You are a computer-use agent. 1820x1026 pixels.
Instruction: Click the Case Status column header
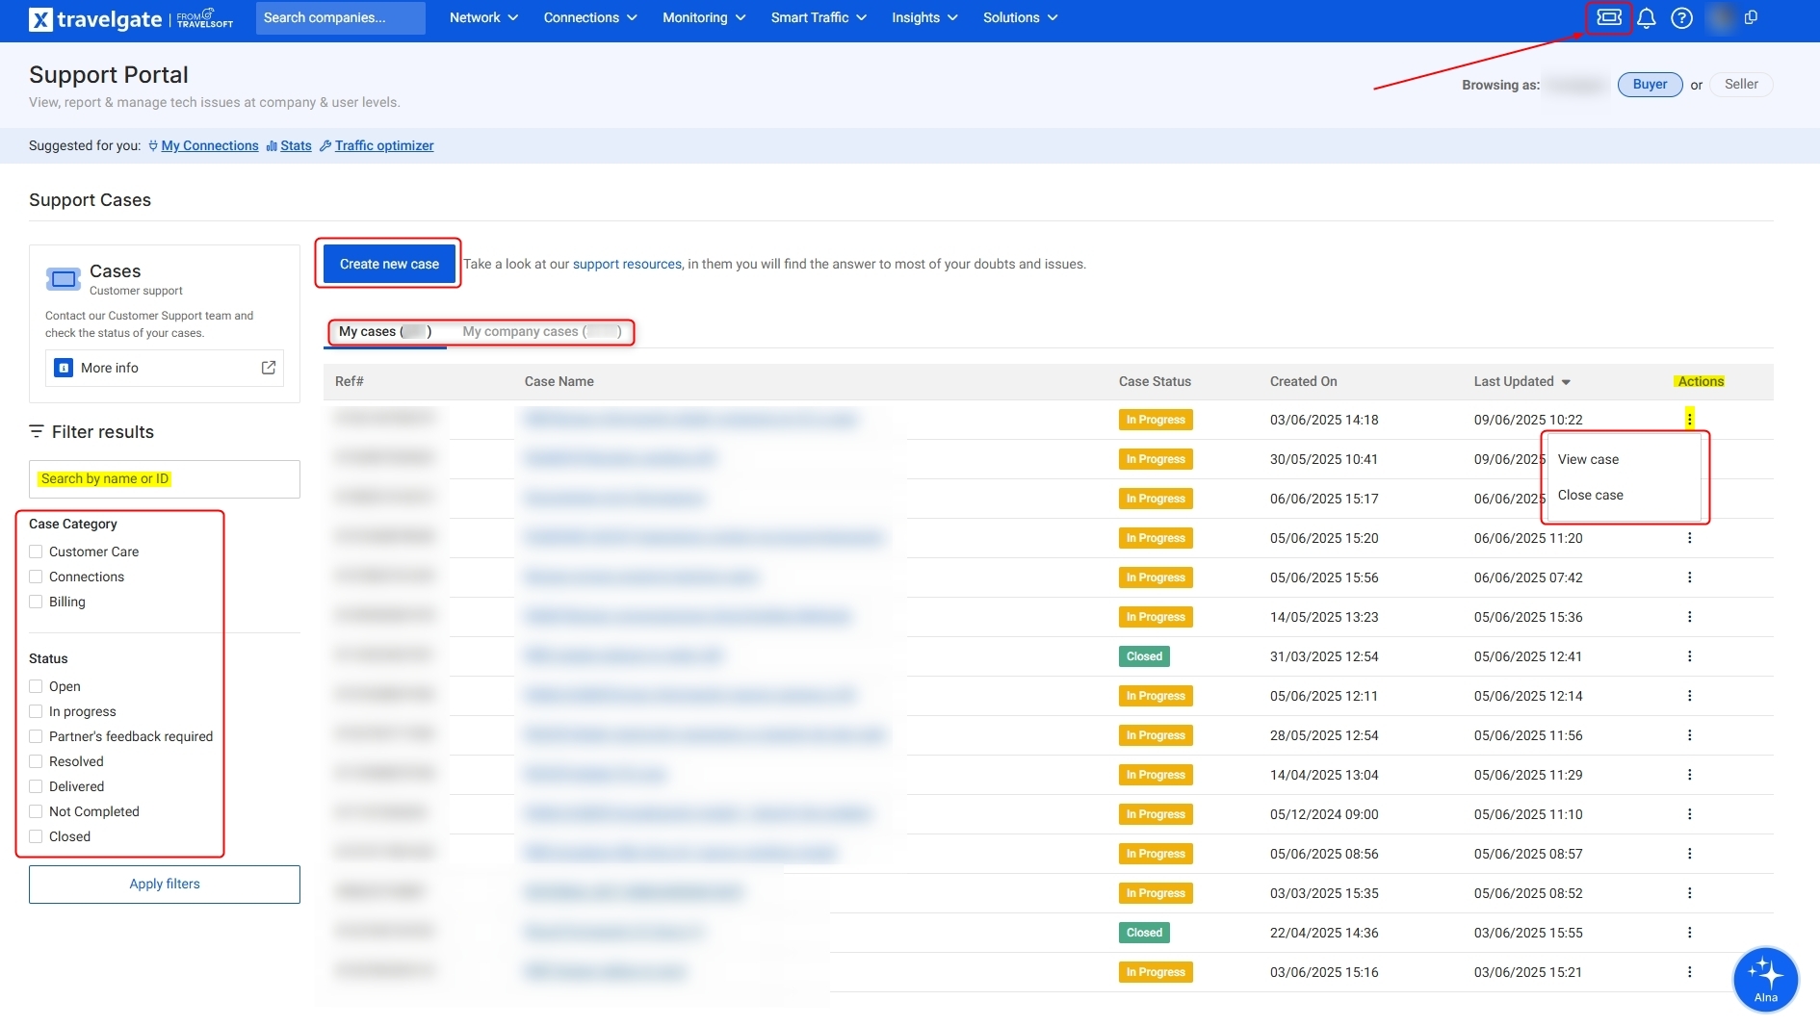[1155, 381]
